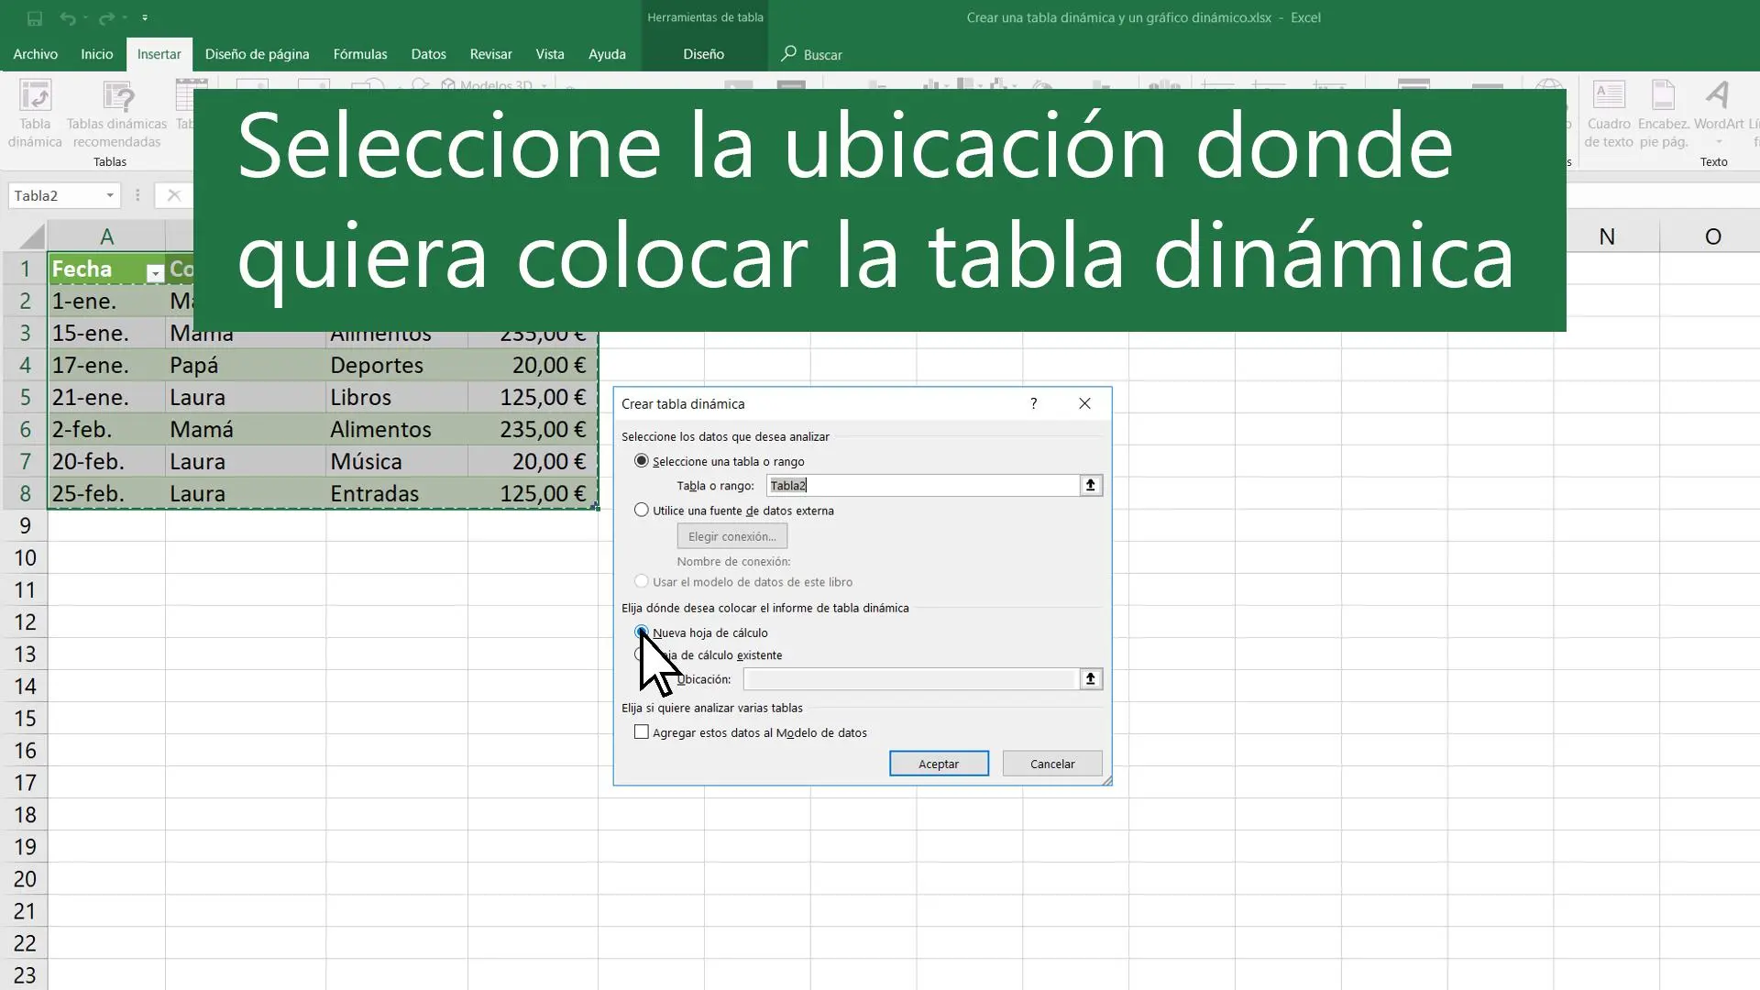Select Utilice una fuente de datos externa
Image resolution: width=1760 pixels, height=990 pixels.
tap(641, 509)
